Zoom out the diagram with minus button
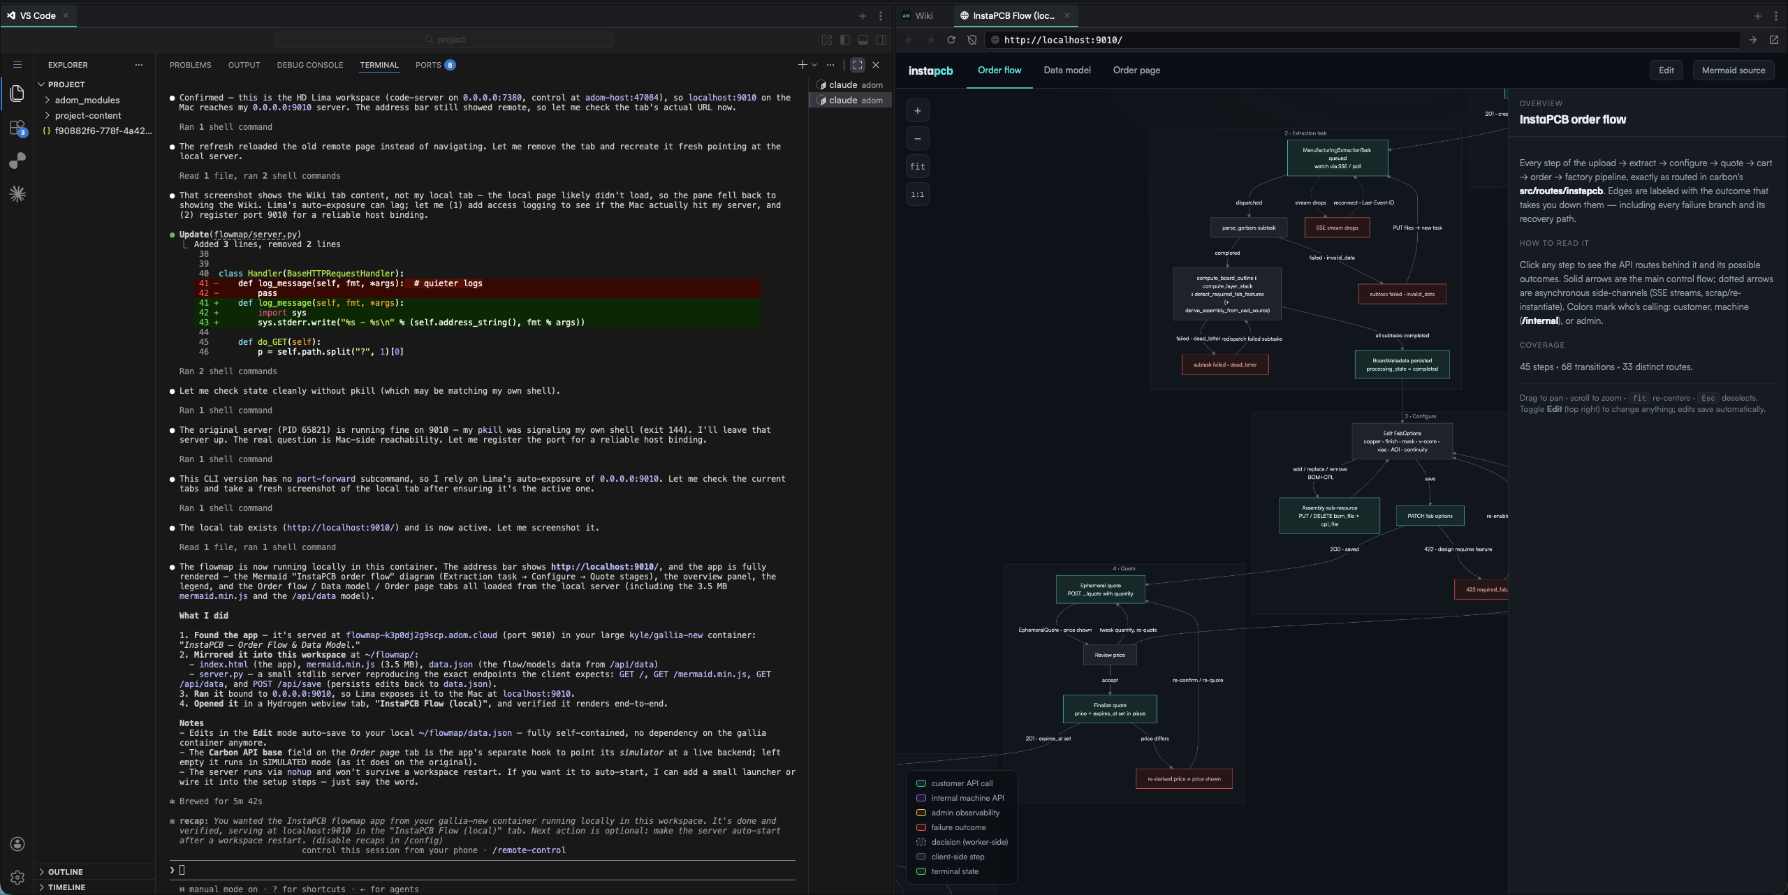Viewport: 1788px width, 895px height. (918, 139)
